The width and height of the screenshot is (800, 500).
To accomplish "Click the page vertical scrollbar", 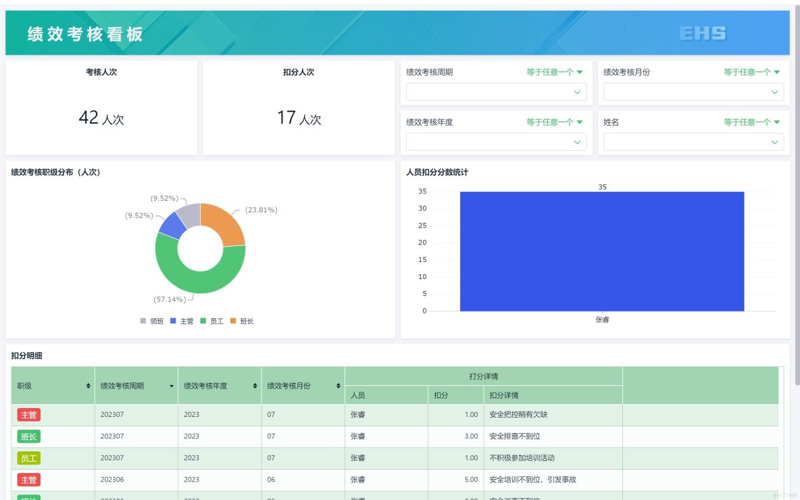I will click(x=797, y=194).
